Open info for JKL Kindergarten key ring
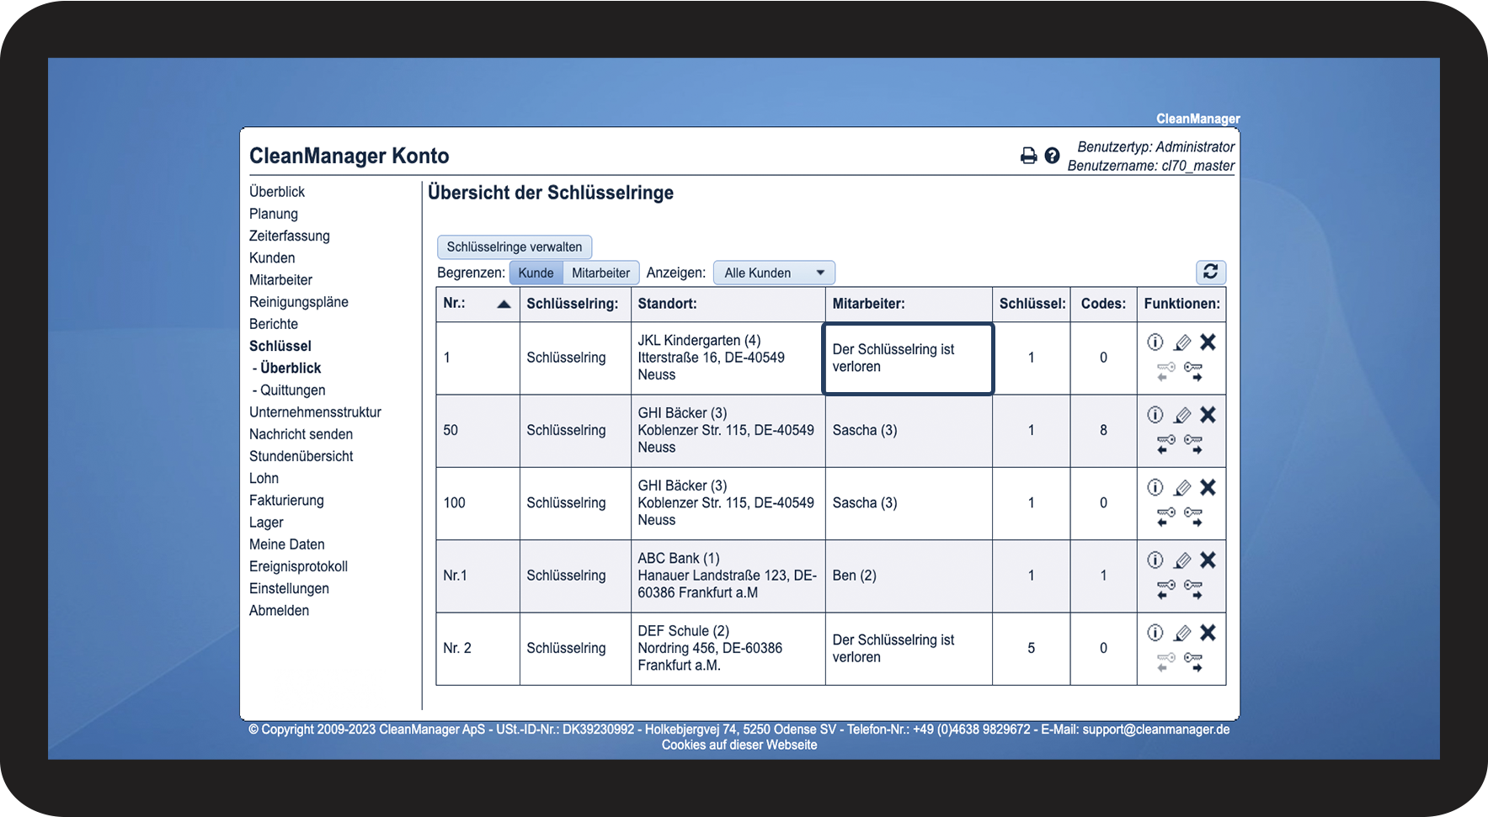 [1155, 342]
